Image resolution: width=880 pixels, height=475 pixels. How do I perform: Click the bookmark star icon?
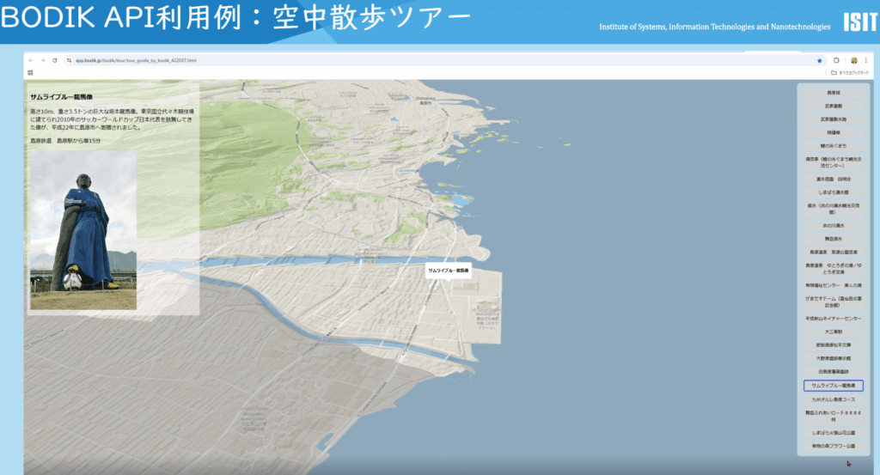click(819, 61)
